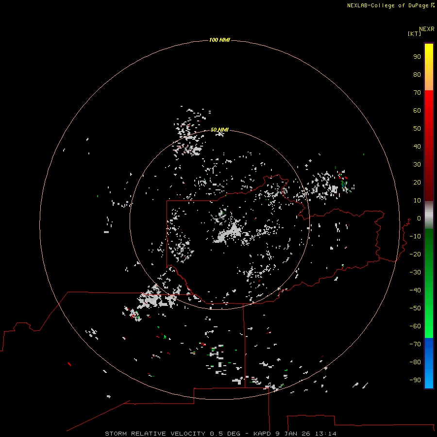Select the -70 knot scale label
Viewport: 437px width, 437px height.
point(415,344)
